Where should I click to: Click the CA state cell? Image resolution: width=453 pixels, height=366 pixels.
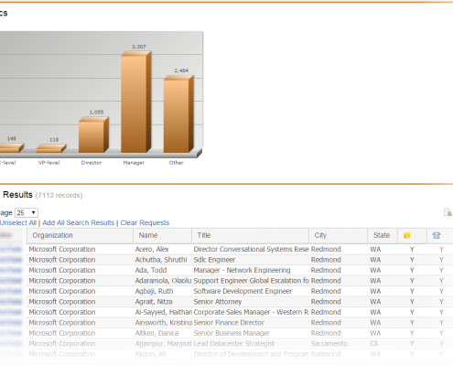click(x=374, y=344)
